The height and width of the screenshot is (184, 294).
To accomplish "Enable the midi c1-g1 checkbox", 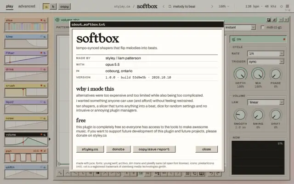I will (x=262, y=28).
